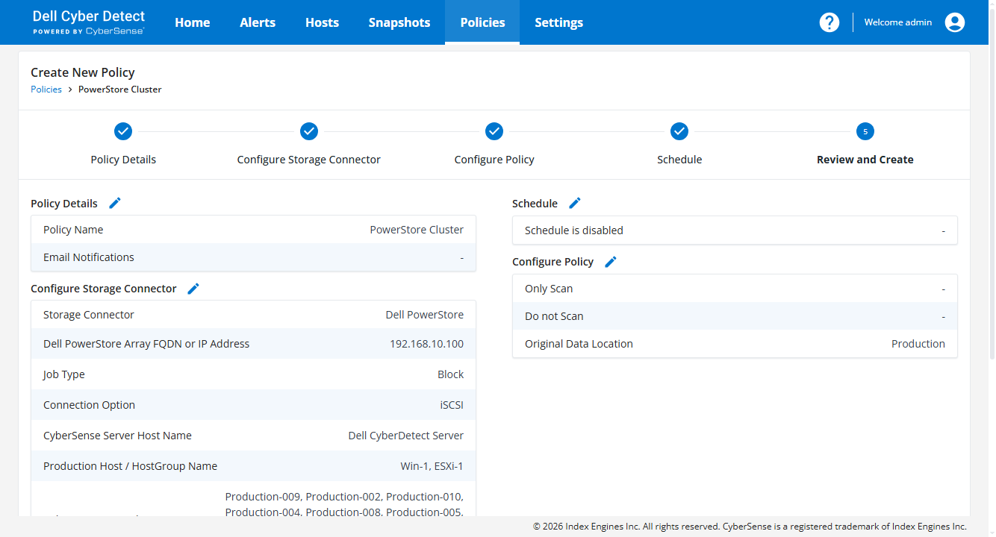This screenshot has width=996, height=537.
Task: Click the Email Notifications row label
Action: pyautogui.click(x=89, y=257)
